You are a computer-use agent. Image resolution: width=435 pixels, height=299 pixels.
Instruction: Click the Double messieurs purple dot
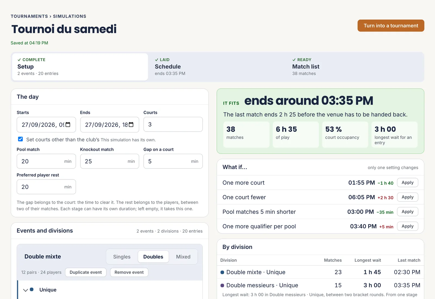coord(222,285)
